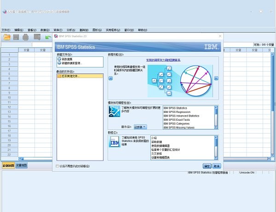The image size is (276, 212).
Task: Click the IBM tutorial icon
Action: (114, 142)
